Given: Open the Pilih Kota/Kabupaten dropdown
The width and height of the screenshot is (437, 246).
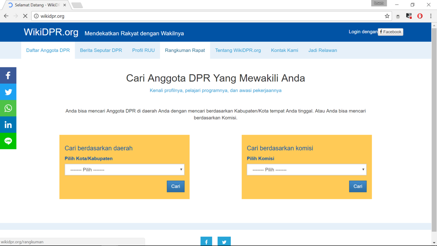Looking at the screenshot, I should 124,169.
